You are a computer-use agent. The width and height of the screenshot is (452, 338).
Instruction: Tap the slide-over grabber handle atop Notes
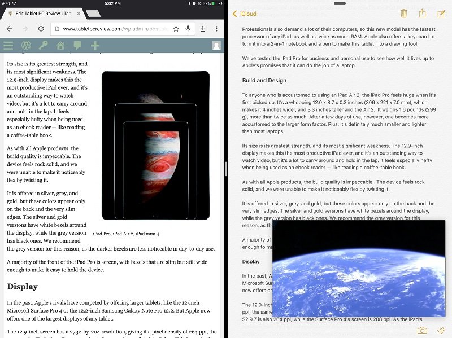[340, 3]
